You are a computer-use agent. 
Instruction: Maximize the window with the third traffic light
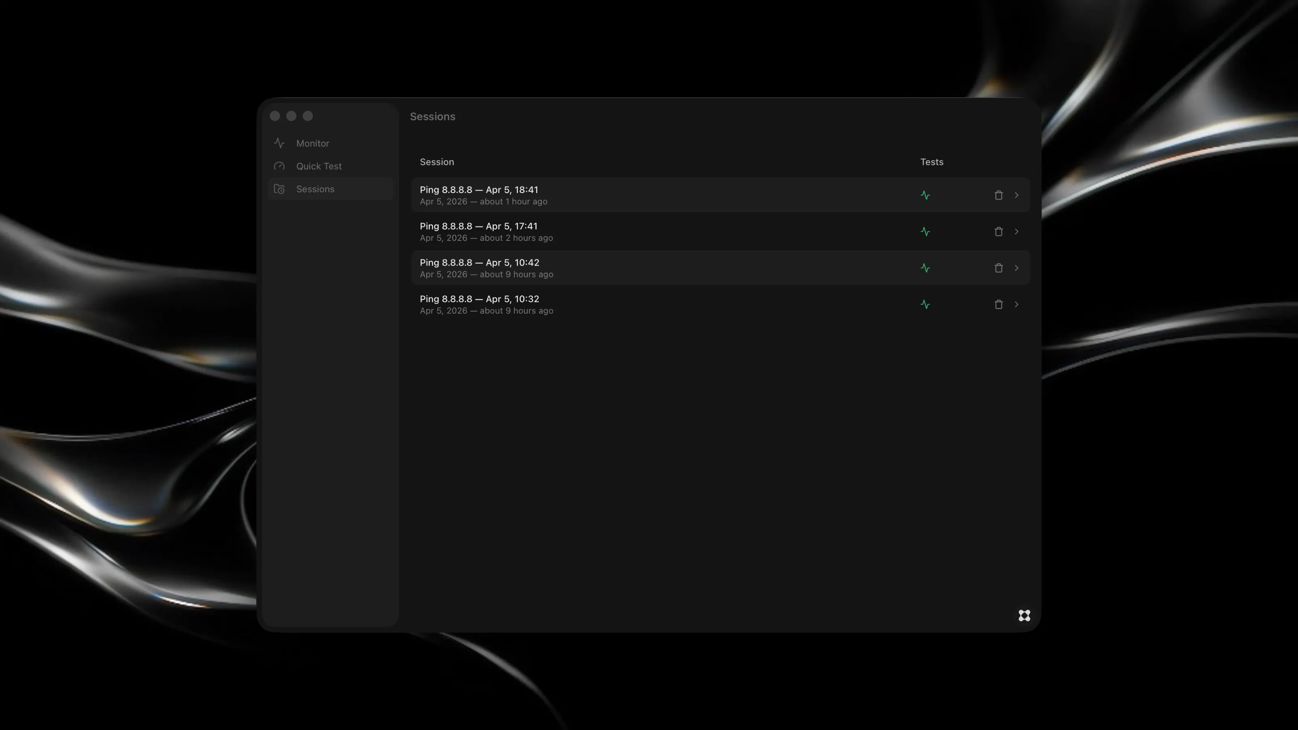click(x=308, y=116)
